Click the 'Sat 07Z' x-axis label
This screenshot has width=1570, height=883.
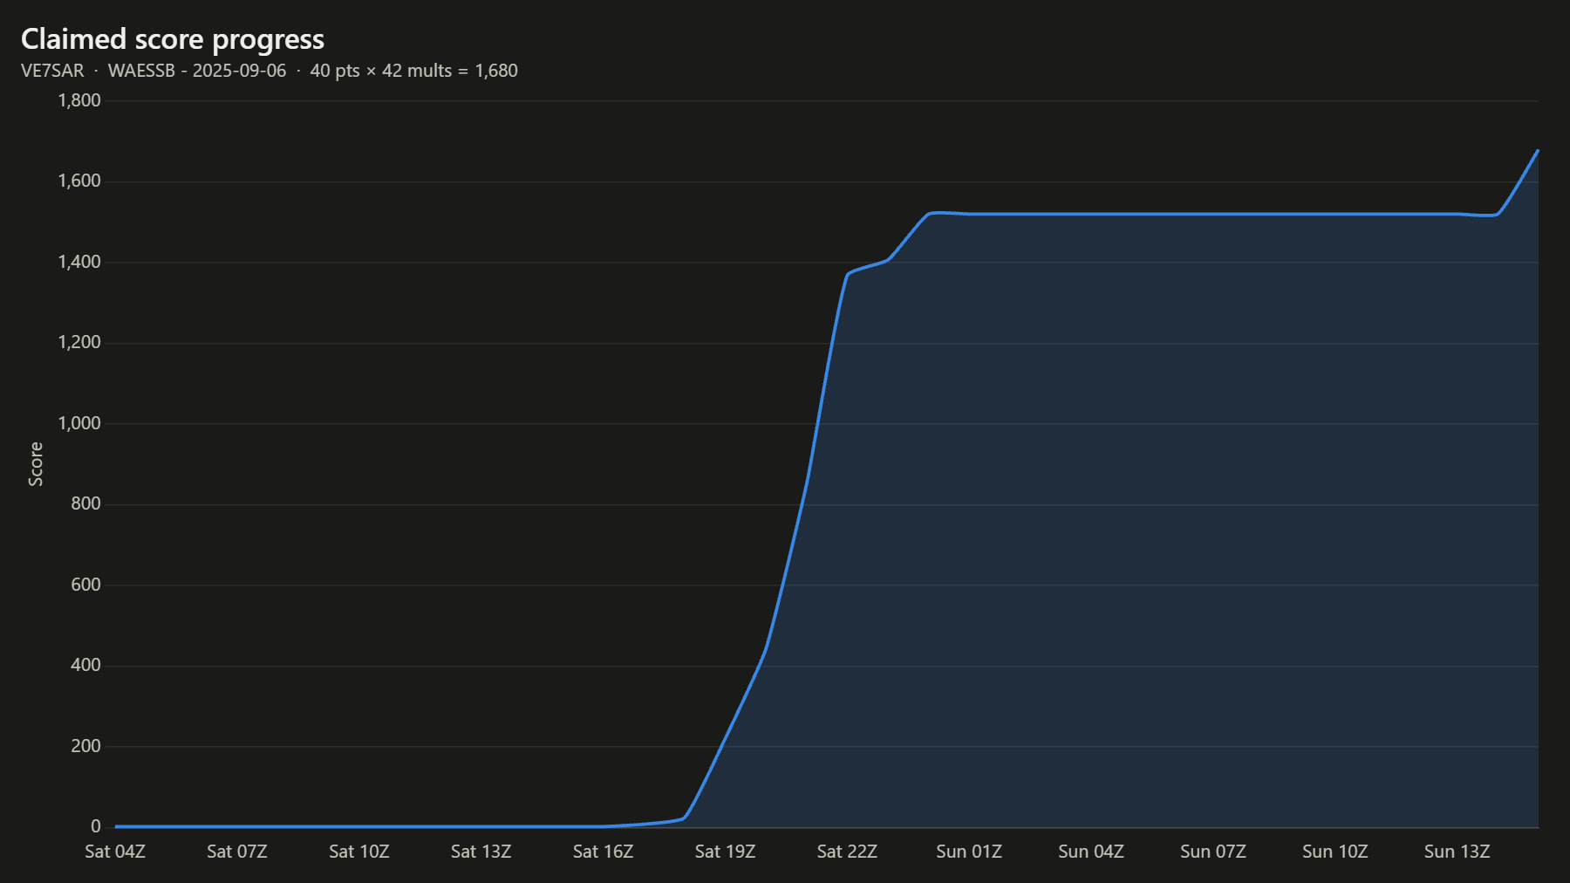click(237, 852)
